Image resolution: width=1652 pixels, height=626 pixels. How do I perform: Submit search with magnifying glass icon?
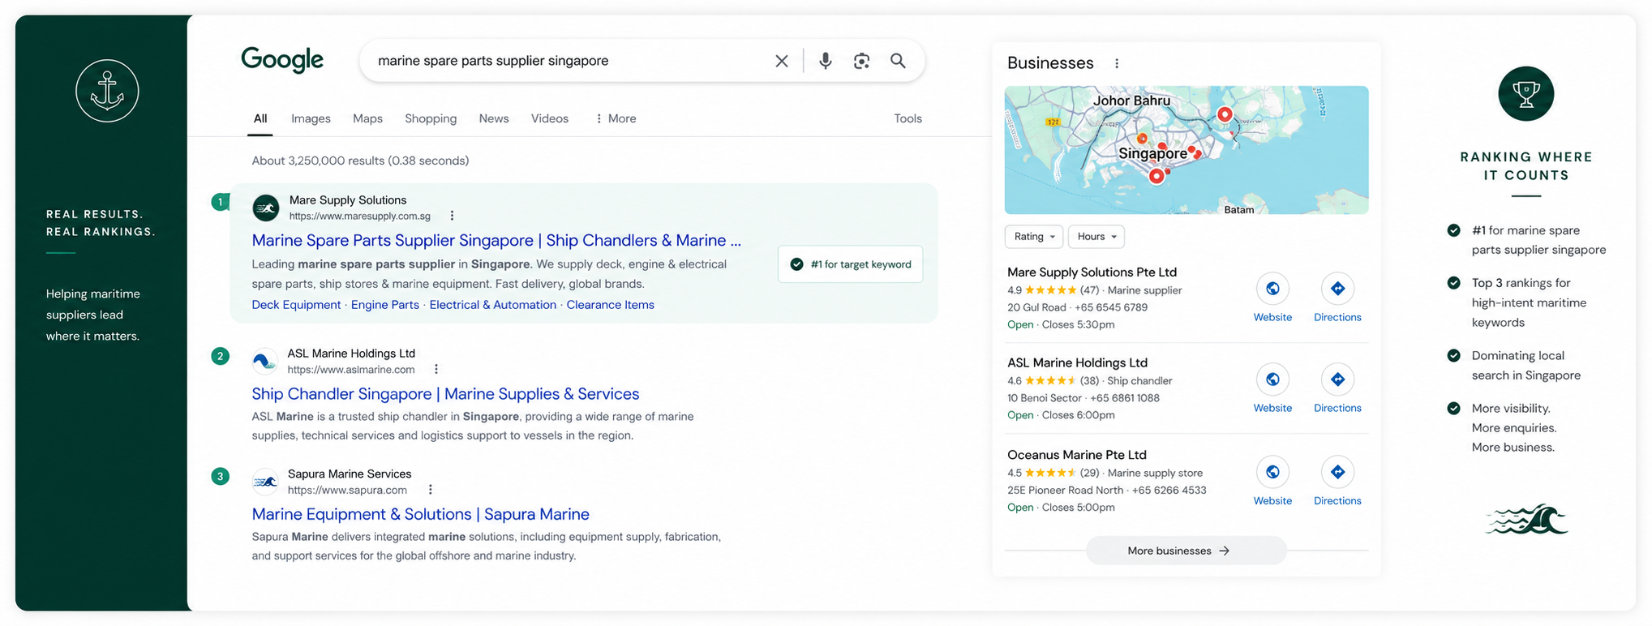click(898, 61)
